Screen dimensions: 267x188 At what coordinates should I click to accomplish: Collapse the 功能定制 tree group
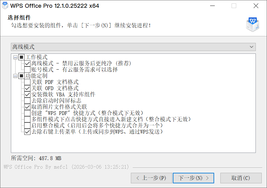(x=15, y=76)
